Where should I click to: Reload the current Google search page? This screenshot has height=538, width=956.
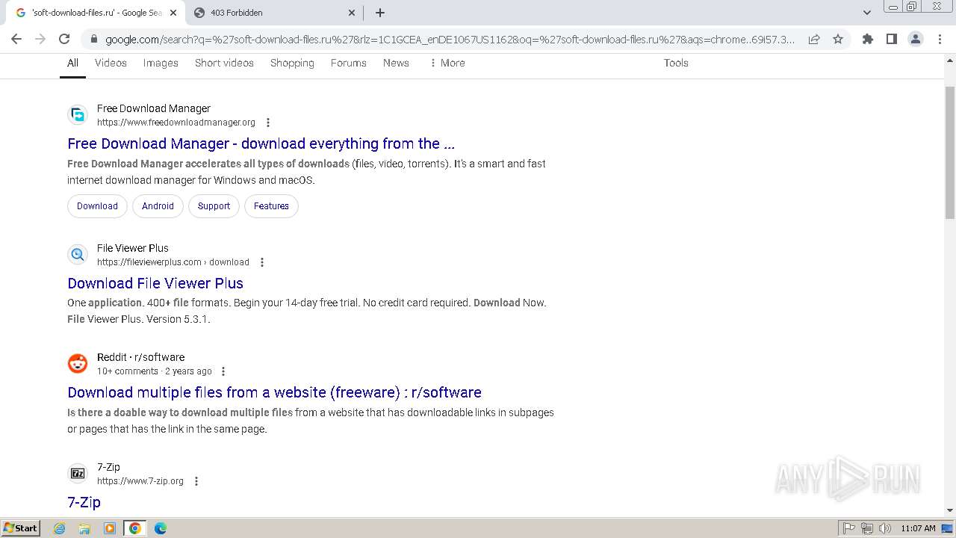pos(64,39)
